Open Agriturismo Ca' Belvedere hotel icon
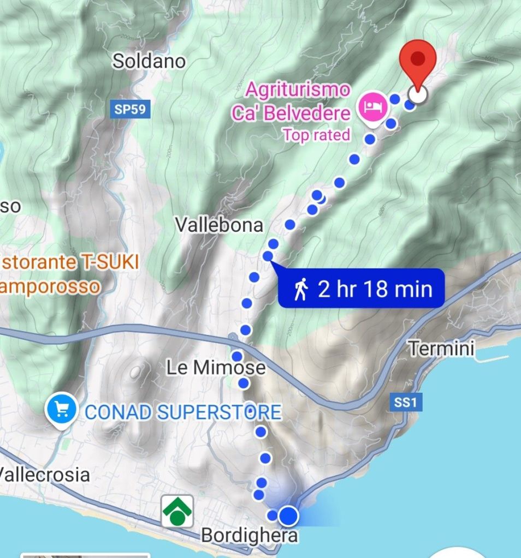The image size is (521, 558). pyautogui.click(x=373, y=107)
